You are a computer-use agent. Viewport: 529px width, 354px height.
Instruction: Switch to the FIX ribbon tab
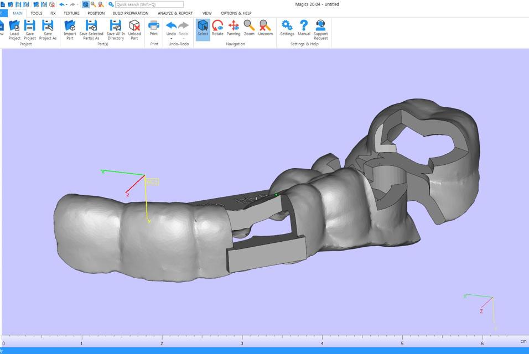[x=54, y=13]
